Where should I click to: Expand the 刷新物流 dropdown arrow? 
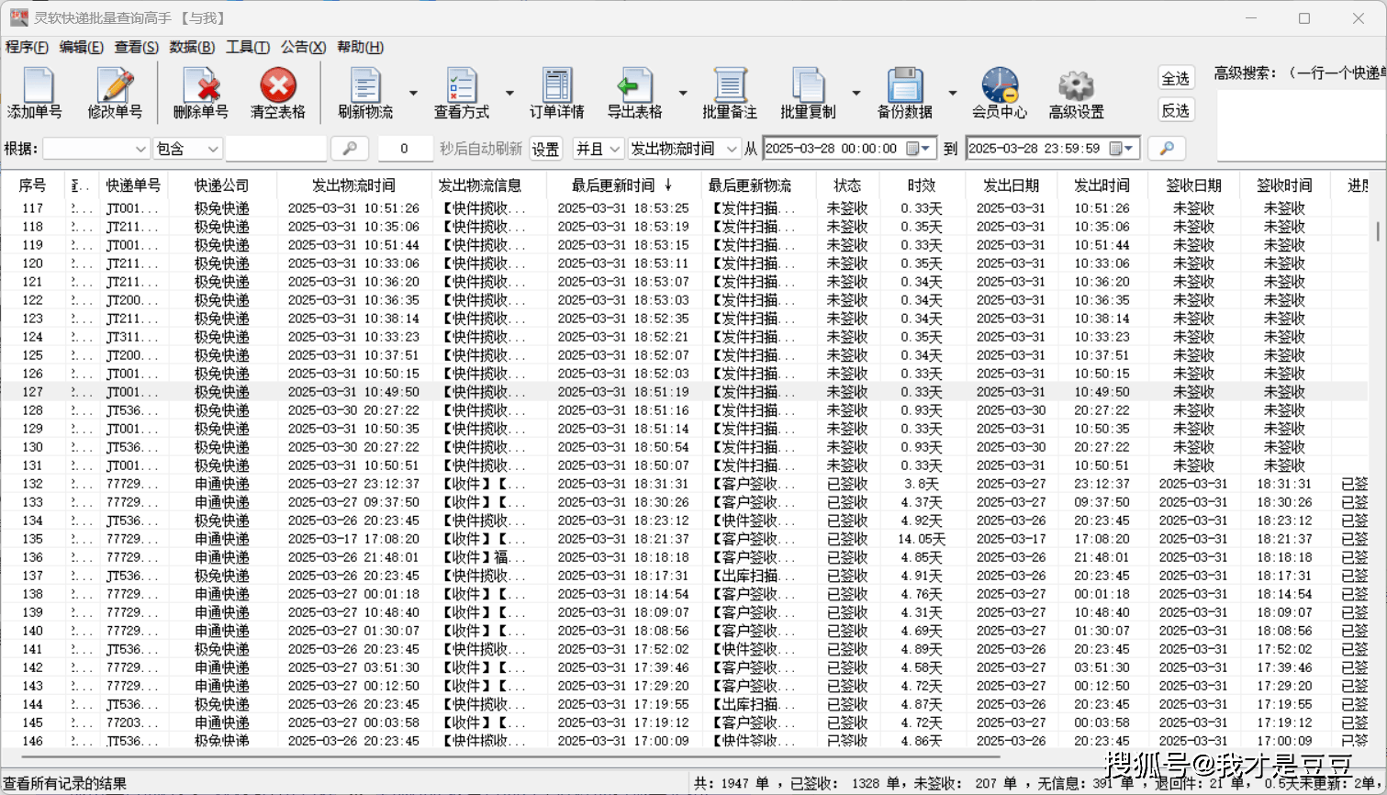click(413, 93)
